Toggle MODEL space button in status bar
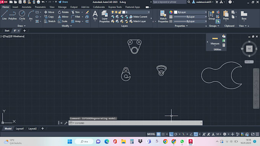 [151, 134]
